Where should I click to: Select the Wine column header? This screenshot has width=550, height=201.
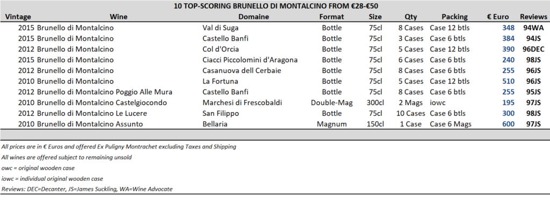click(119, 17)
